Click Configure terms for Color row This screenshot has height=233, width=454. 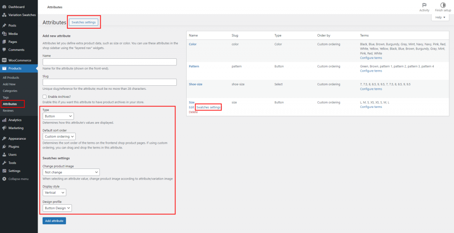pos(371,58)
